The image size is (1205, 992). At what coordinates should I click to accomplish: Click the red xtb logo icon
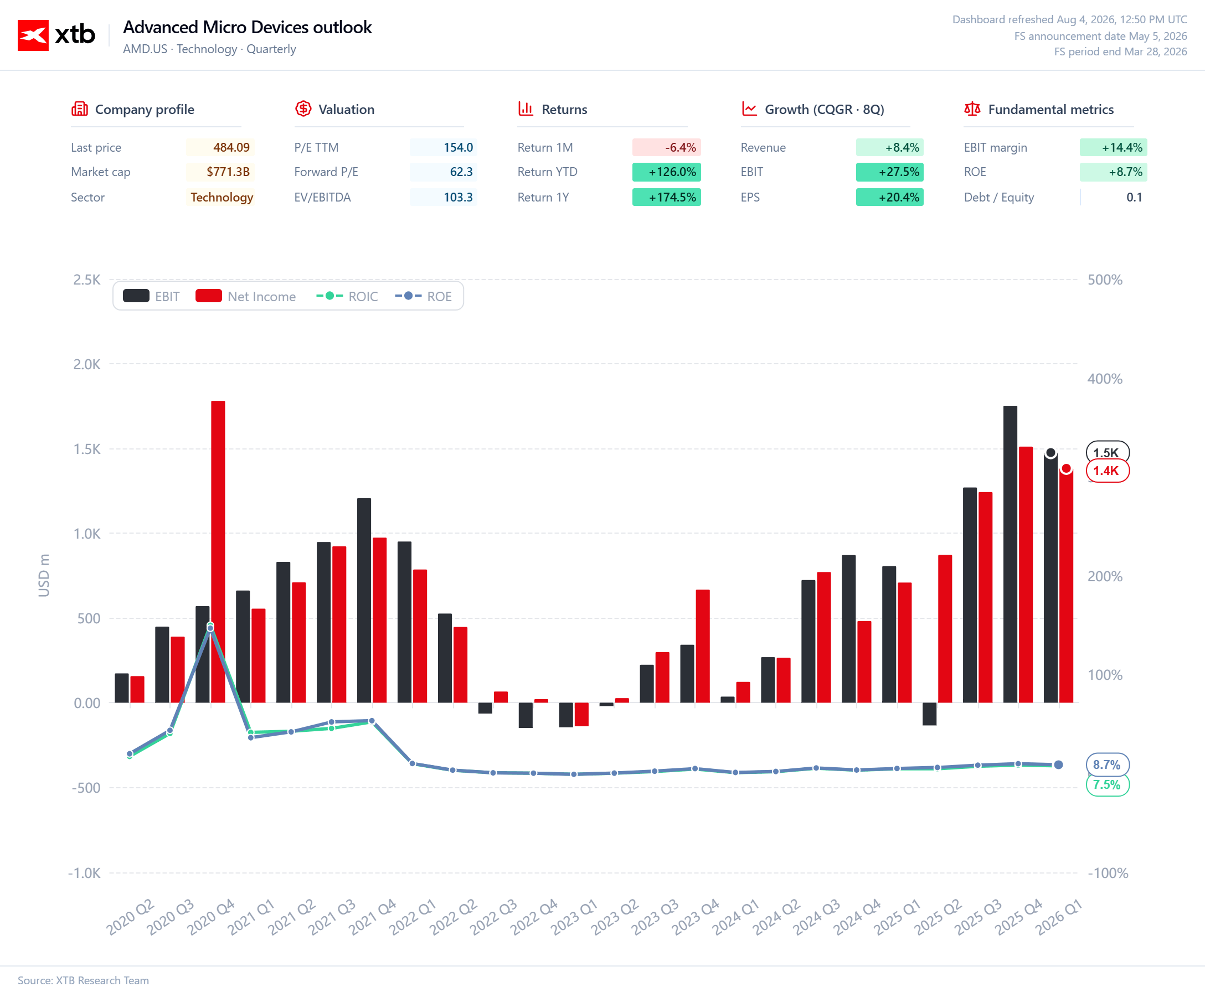click(x=33, y=35)
